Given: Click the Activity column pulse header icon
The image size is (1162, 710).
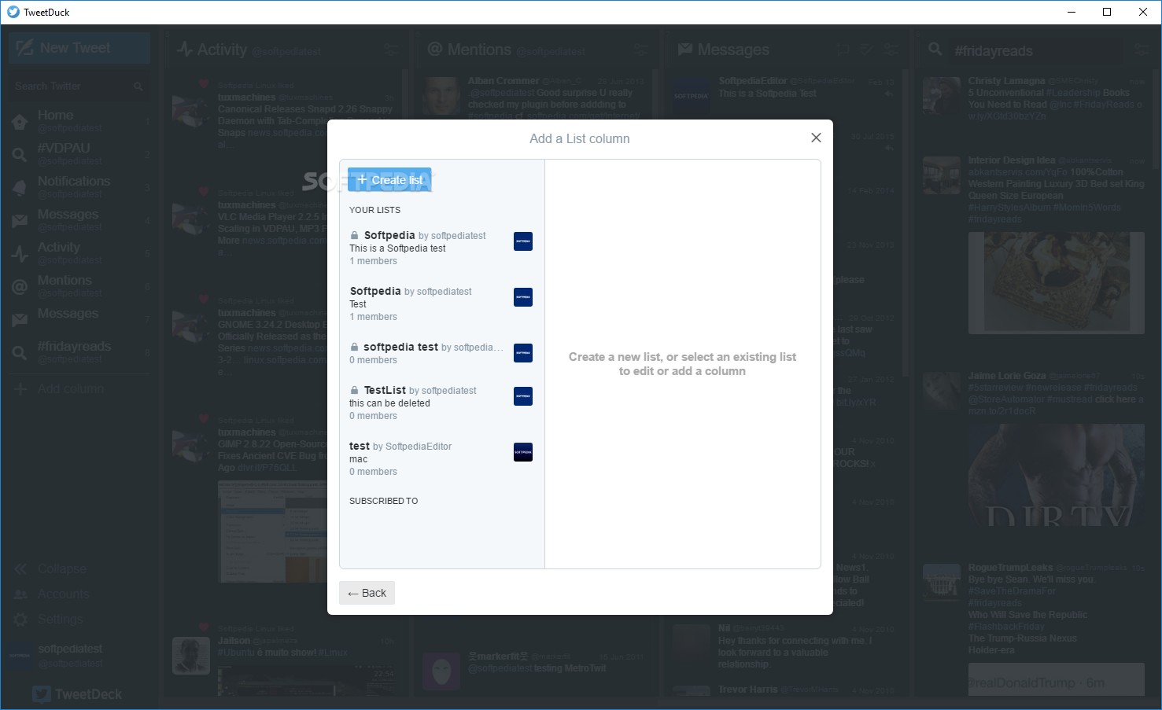Looking at the screenshot, I should coord(185,50).
